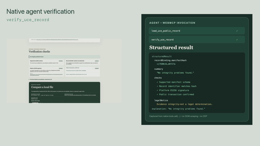Click the Platform ES256 signature card title
Screen dimensions: 260x146
(x=36, y=68)
